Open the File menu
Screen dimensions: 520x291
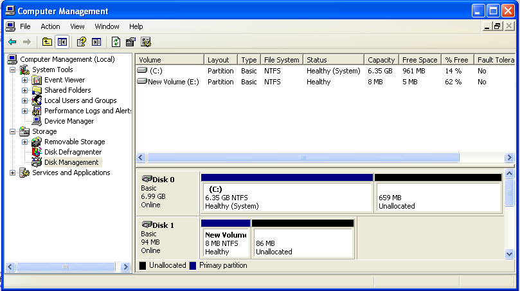pos(25,26)
